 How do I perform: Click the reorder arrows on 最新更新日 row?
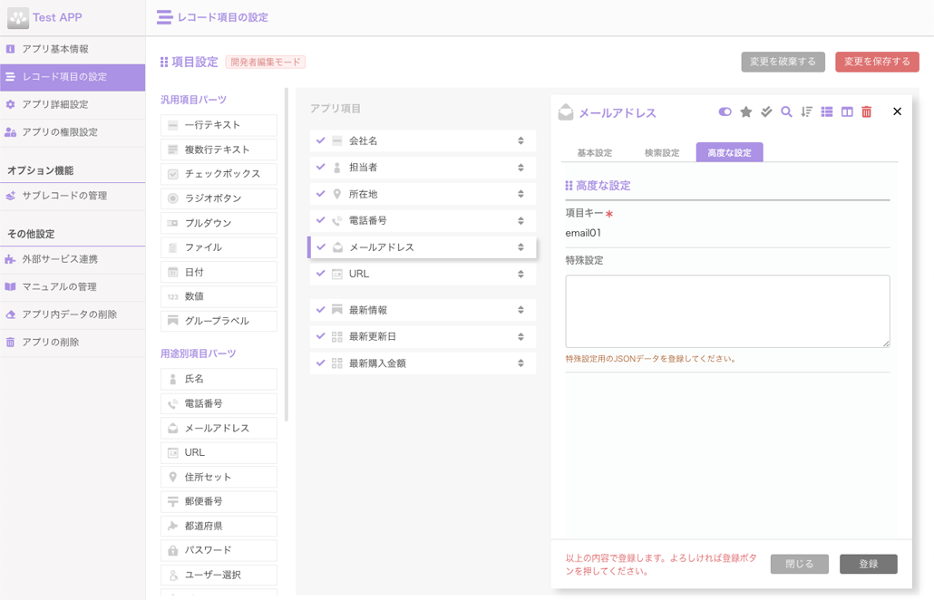pyautogui.click(x=521, y=336)
